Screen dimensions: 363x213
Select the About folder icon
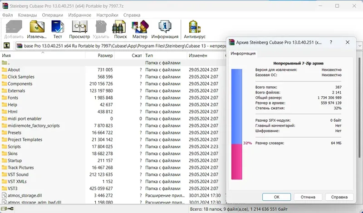point(4,70)
